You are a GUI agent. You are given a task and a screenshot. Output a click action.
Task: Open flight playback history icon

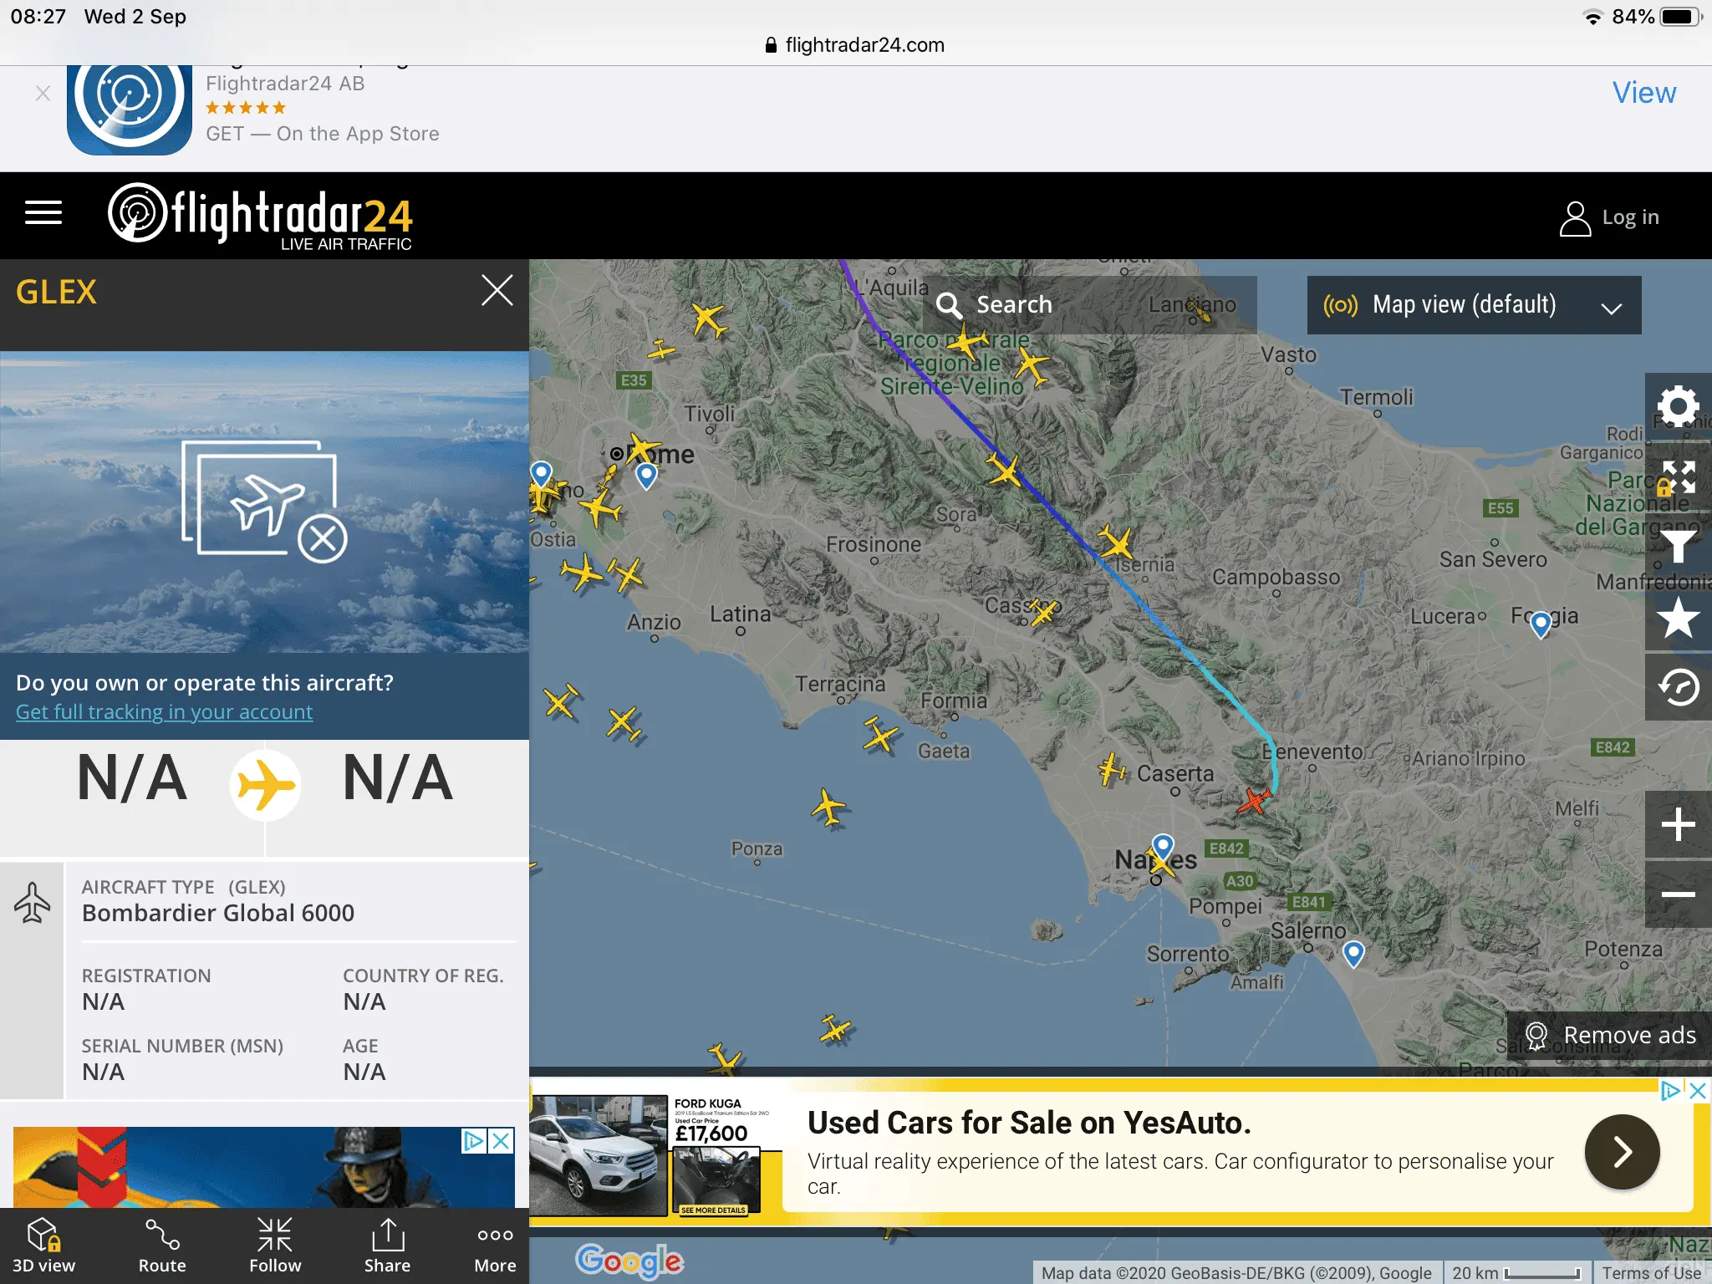tap(1678, 687)
